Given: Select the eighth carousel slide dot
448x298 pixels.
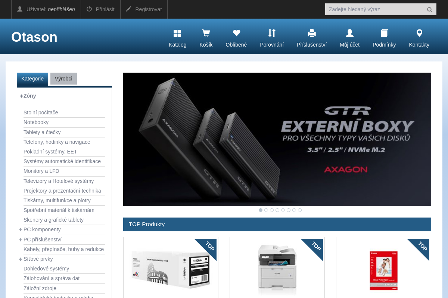Looking at the screenshot, I should click(300, 210).
